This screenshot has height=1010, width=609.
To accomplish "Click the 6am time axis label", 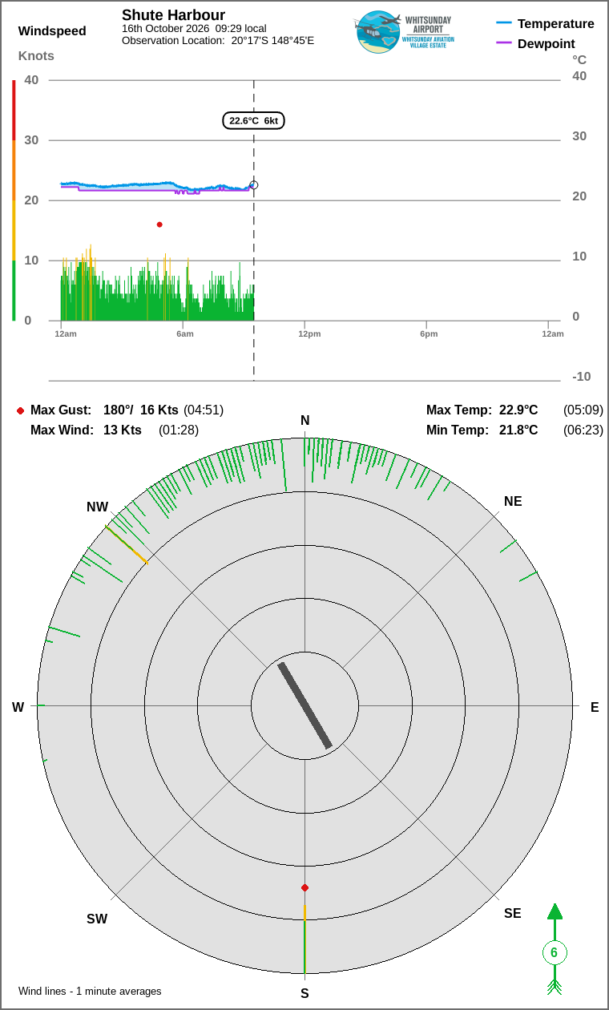I will 185,333.
